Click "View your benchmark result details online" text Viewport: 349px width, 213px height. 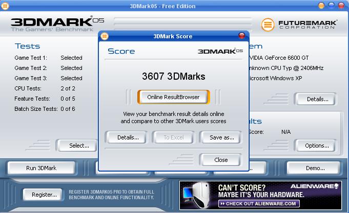[x=174, y=114]
